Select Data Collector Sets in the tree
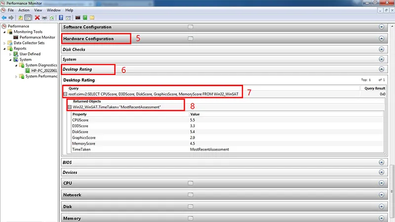 [29, 43]
